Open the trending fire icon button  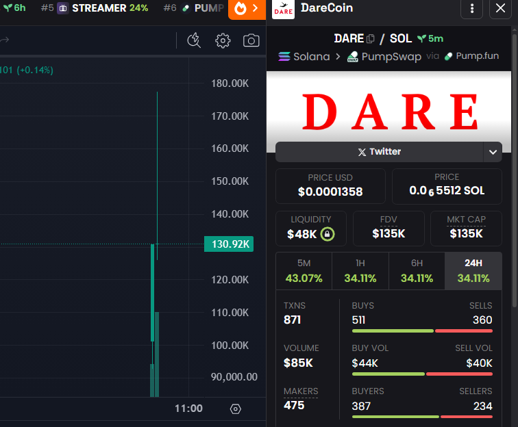coord(247,9)
